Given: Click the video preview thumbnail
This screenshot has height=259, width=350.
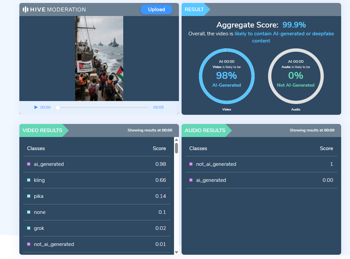Looking at the screenshot, I should click(x=99, y=59).
